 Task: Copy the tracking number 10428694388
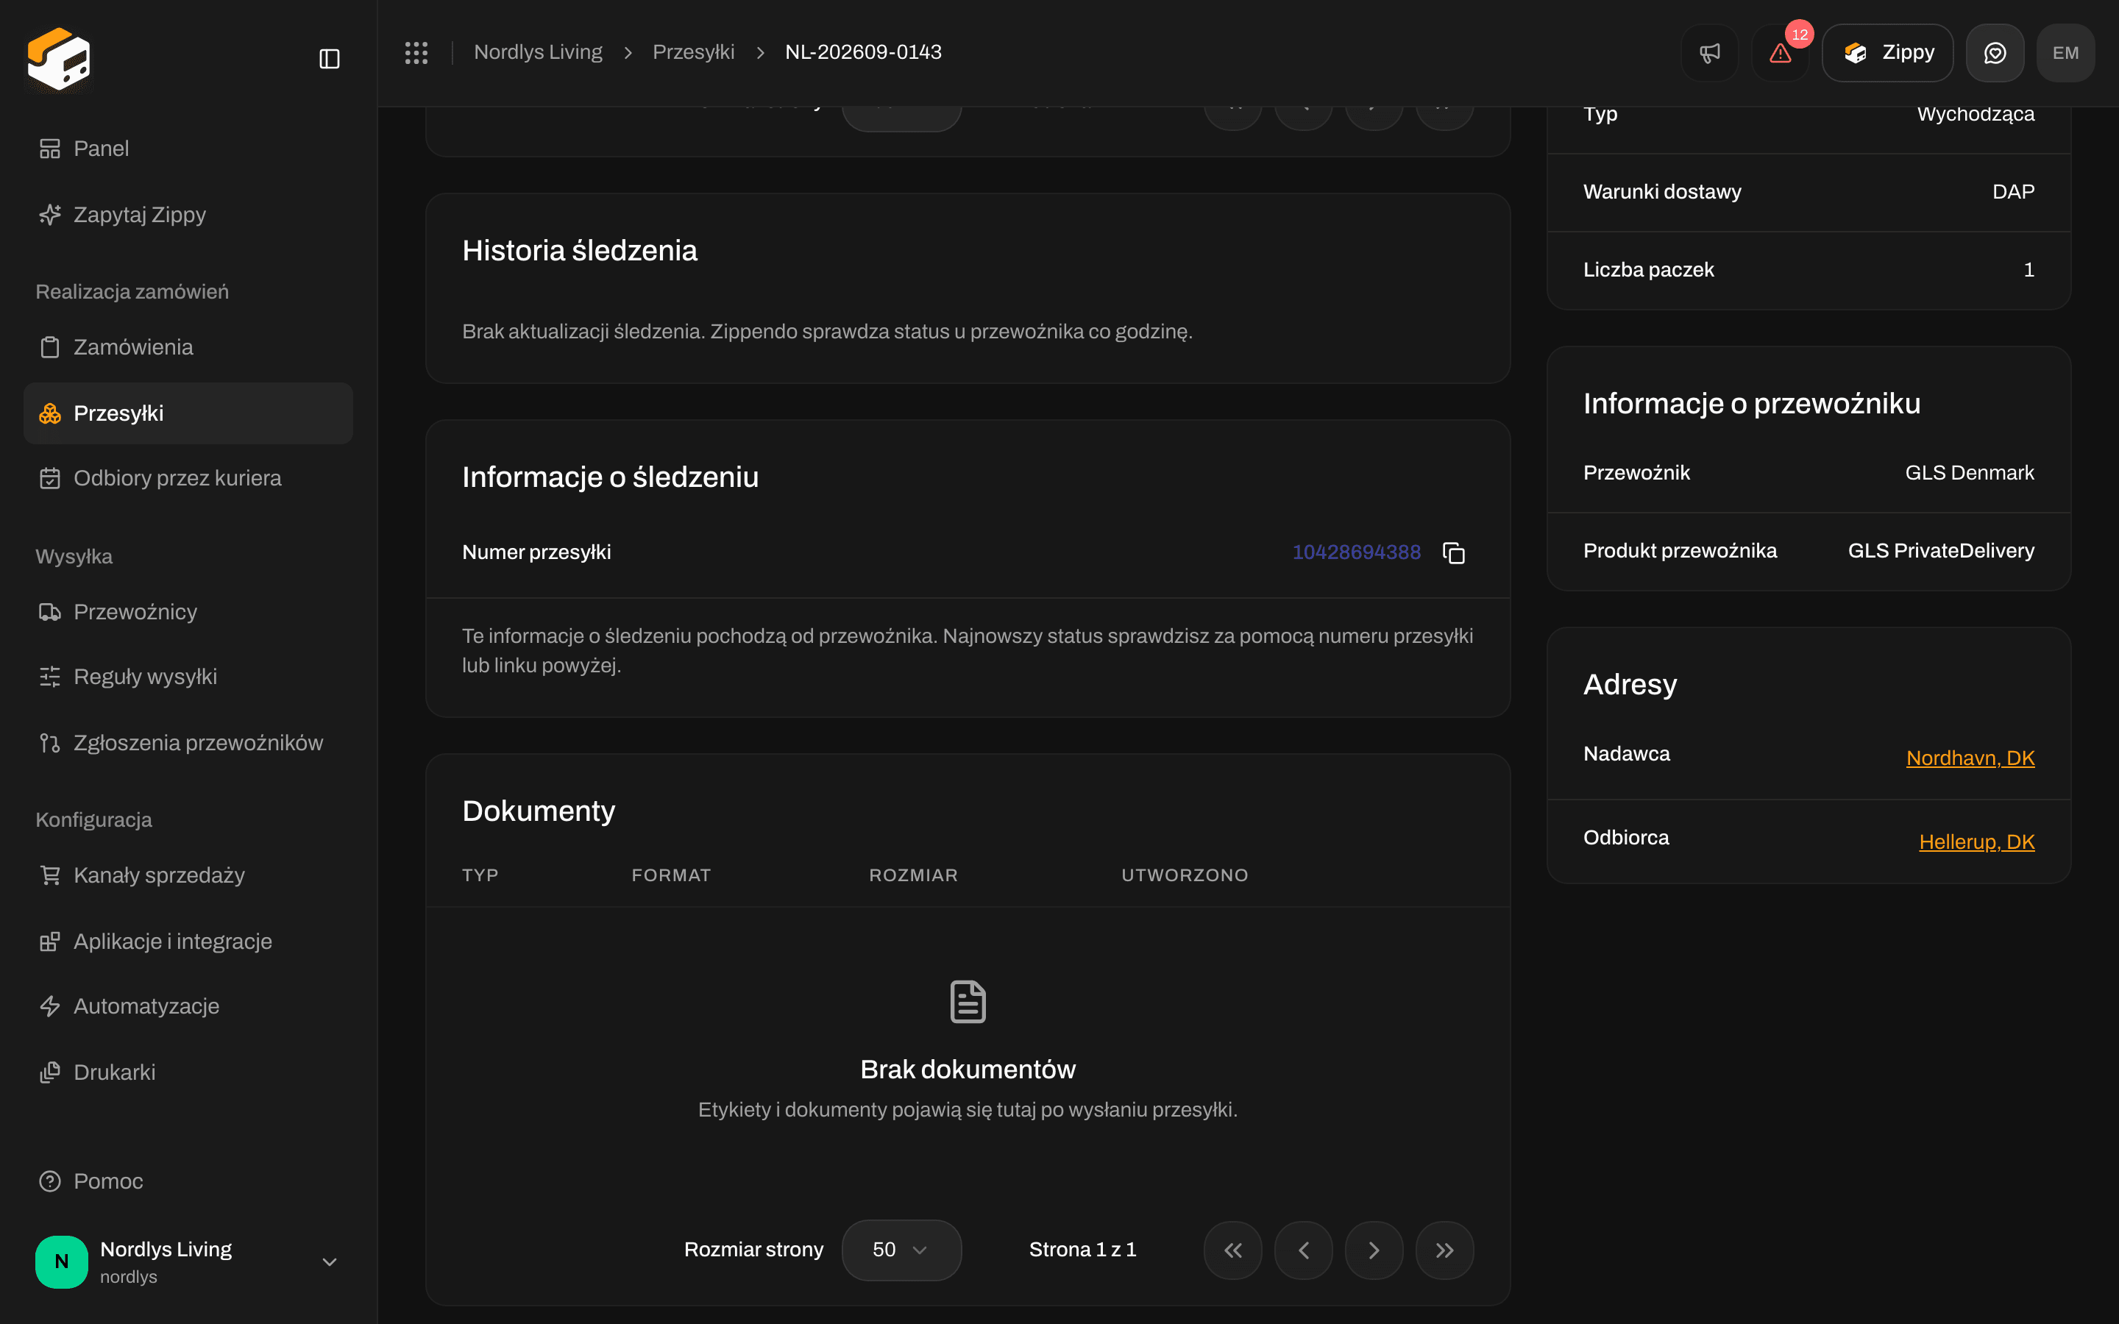tap(1454, 552)
